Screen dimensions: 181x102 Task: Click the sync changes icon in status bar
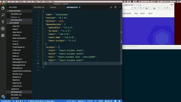click(13, 101)
